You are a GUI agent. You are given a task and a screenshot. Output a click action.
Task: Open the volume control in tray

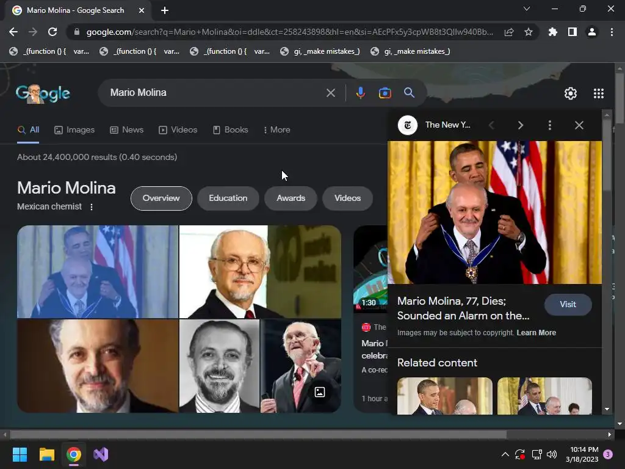tap(552, 454)
